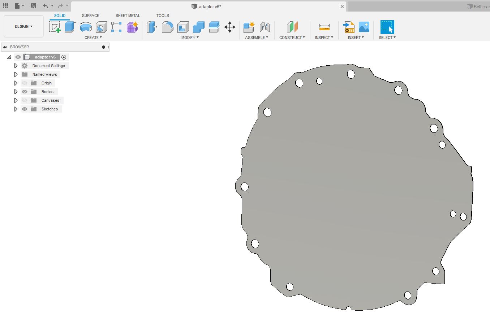Open the DESIGN workspace dropdown
Viewport: 490px width, 324px height.
(x=23, y=26)
